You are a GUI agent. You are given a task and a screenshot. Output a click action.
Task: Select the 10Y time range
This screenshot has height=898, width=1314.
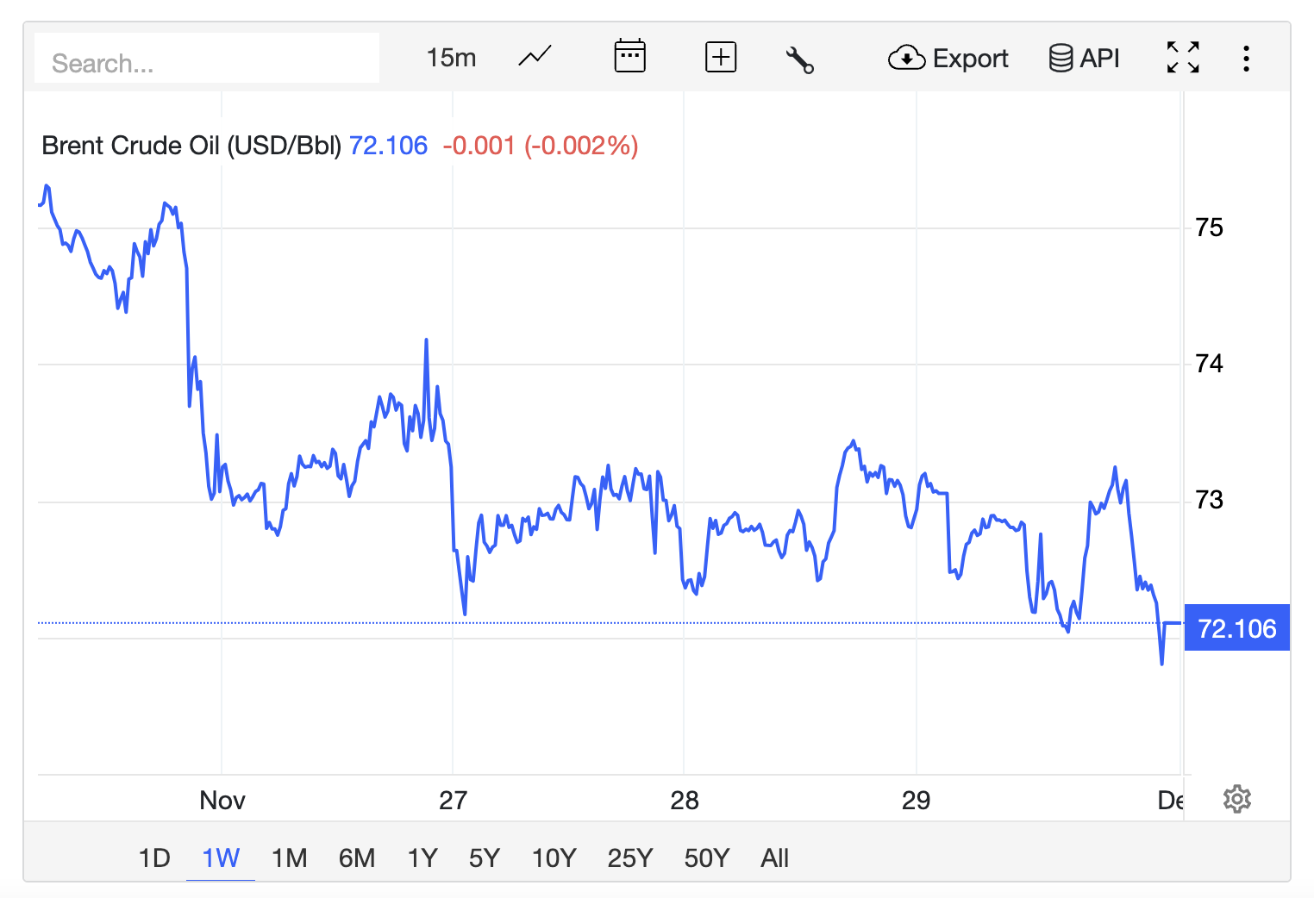click(554, 858)
